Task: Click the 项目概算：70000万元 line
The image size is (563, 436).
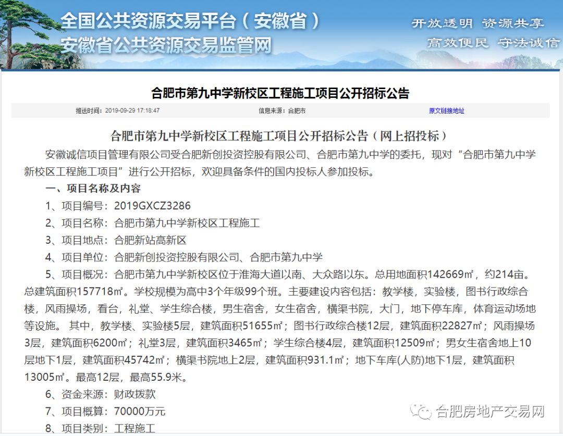Action: (x=105, y=411)
